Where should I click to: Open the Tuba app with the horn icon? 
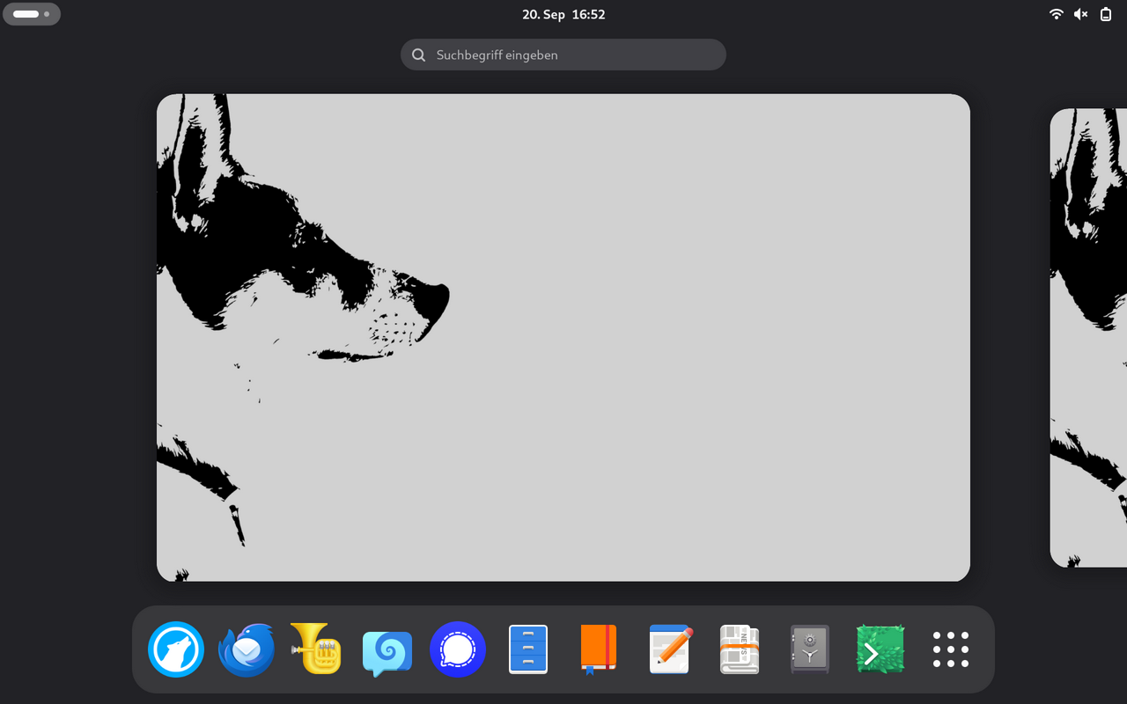click(317, 649)
